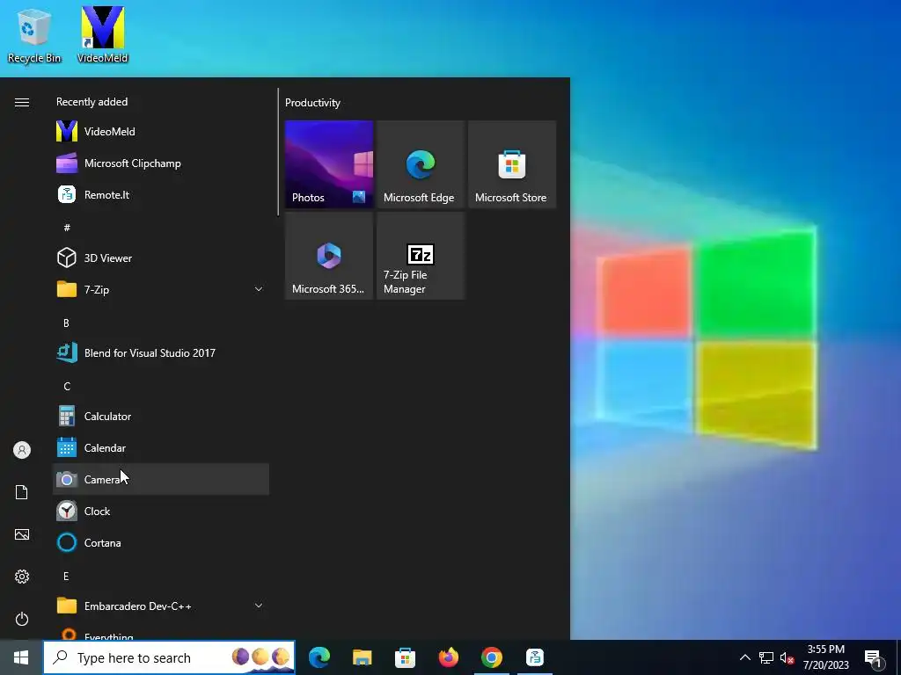The width and height of the screenshot is (901, 675).
Task: Click the Power button in Start sidebar
Action: pyautogui.click(x=22, y=619)
